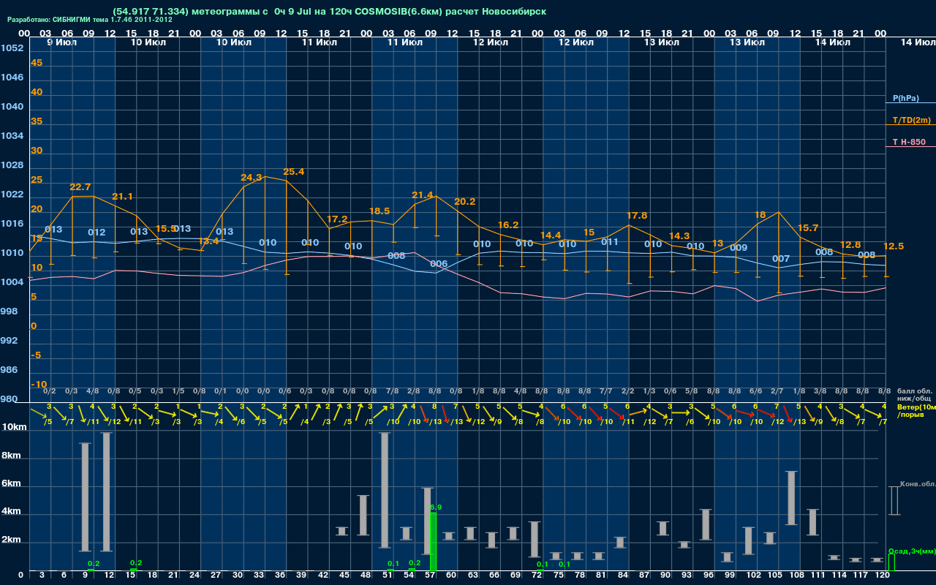The width and height of the screenshot is (936, 585).
Task: Click the 012 pressure label
Action: click(97, 233)
